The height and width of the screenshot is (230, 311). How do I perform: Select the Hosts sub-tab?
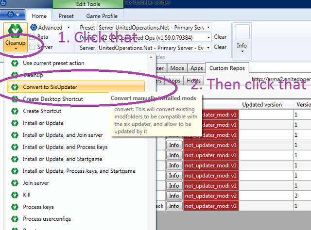coord(193,81)
